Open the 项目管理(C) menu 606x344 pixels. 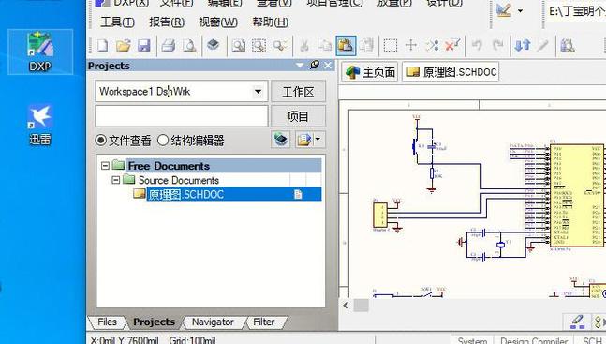coord(334,2)
